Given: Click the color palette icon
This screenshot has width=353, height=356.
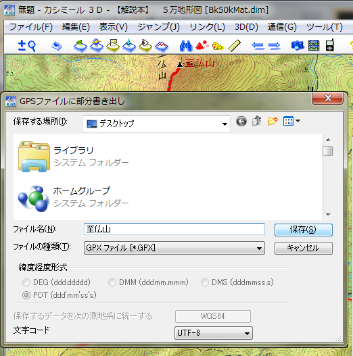Looking at the screenshot, I should pyautogui.click(x=218, y=46).
